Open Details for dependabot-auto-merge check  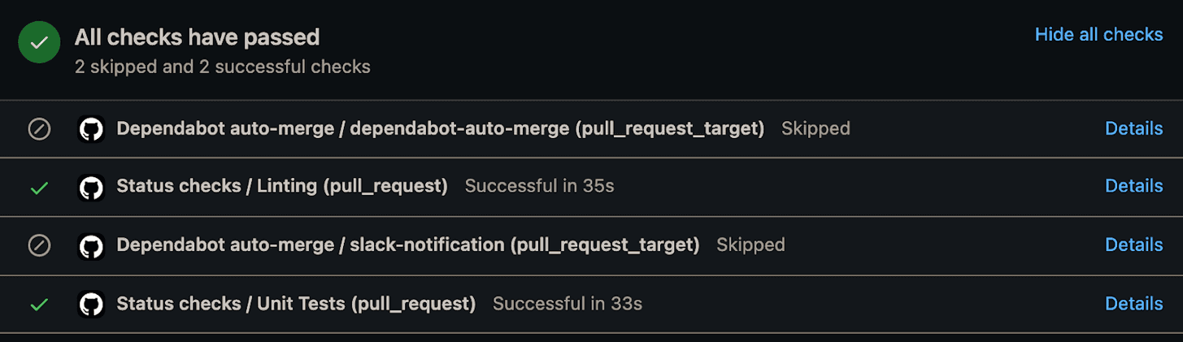(1133, 128)
